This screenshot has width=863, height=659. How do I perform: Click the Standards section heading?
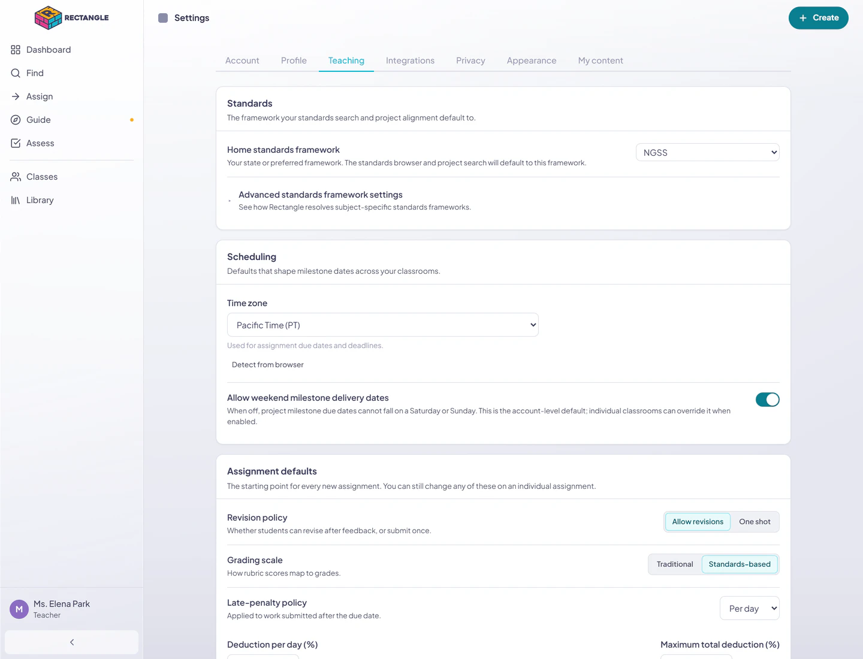[x=250, y=104]
